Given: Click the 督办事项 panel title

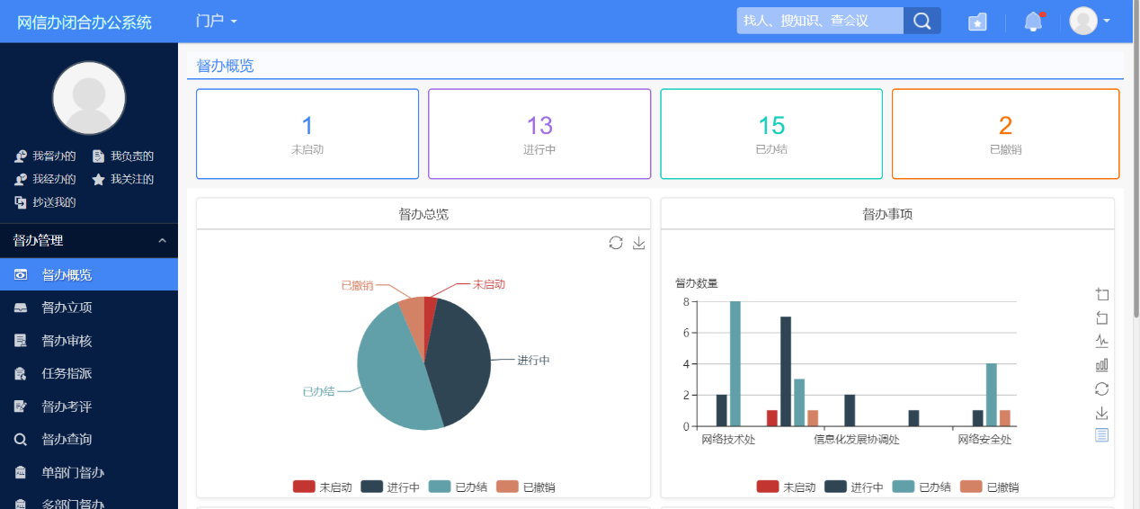Looking at the screenshot, I should [x=887, y=214].
